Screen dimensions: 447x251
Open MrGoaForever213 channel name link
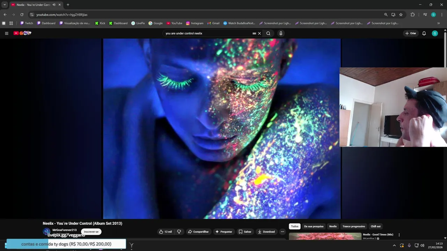tap(64, 230)
